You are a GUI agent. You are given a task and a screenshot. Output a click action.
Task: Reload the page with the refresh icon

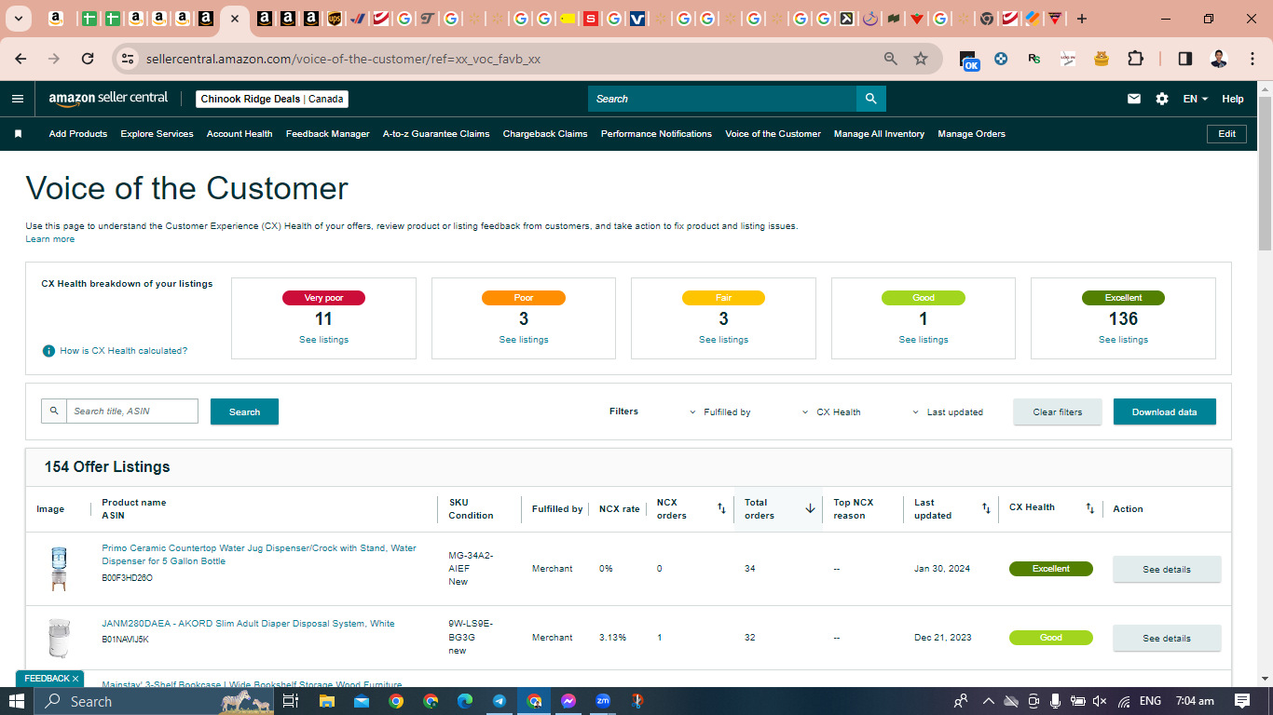click(x=88, y=59)
